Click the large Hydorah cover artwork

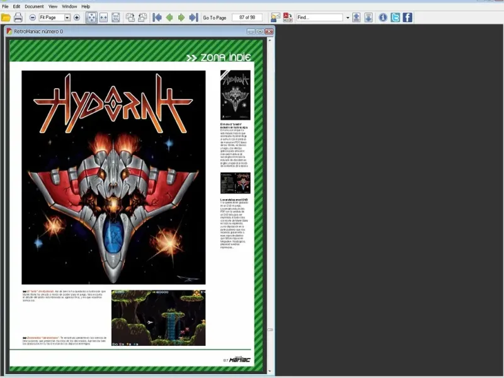point(113,178)
